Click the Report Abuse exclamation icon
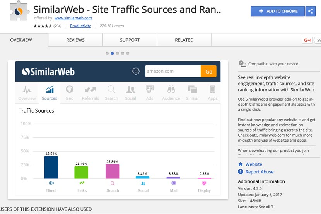Viewport: 321px width, 214px height. (241, 171)
